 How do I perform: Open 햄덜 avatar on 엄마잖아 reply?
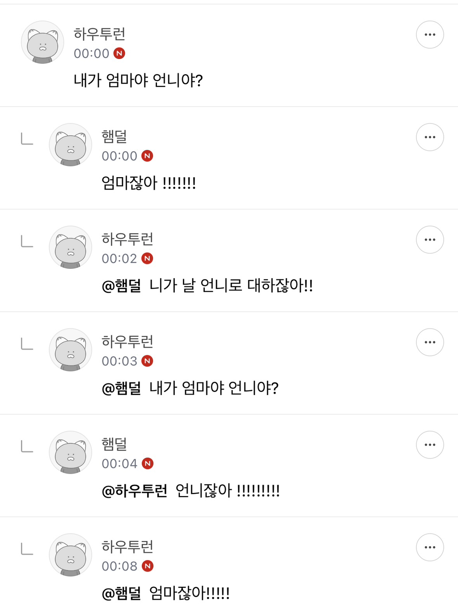pos(70,145)
